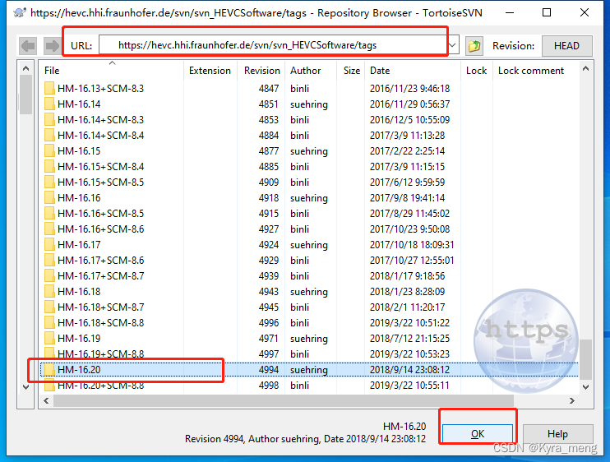This screenshot has width=610, height=462.
Task: Click date 2017/9/8 19:41:14
Action: pyautogui.click(x=407, y=197)
